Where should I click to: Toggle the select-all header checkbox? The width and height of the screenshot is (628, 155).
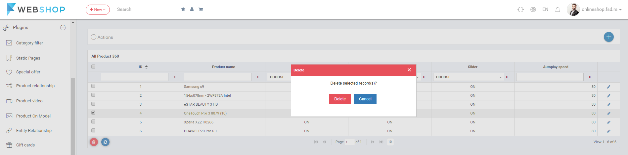(93, 66)
